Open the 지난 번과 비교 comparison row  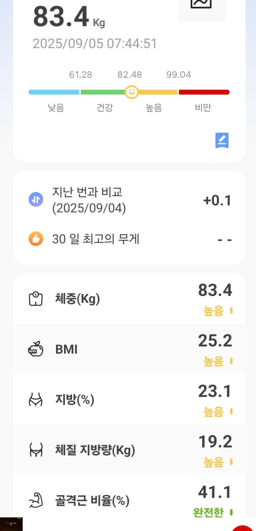tap(129, 200)
